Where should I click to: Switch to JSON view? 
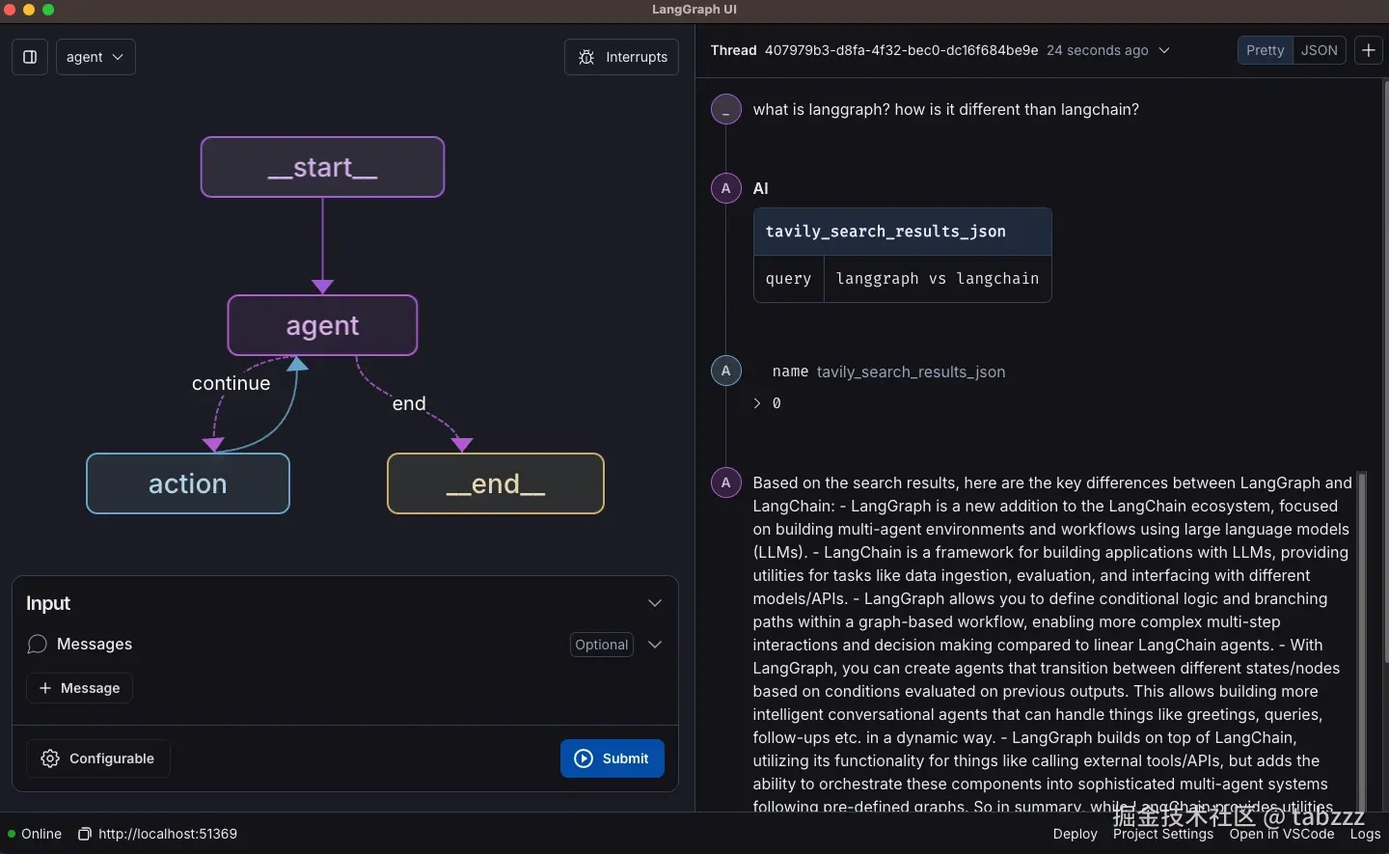[x=1320, y=50]
